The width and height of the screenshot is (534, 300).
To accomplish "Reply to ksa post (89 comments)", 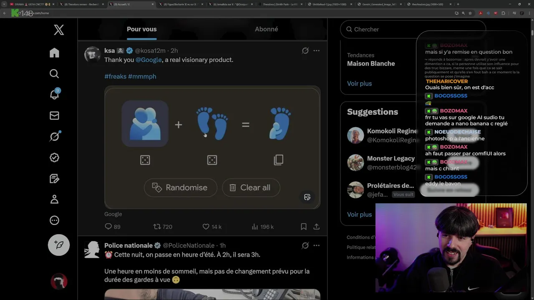I will [x=113, y=227].
